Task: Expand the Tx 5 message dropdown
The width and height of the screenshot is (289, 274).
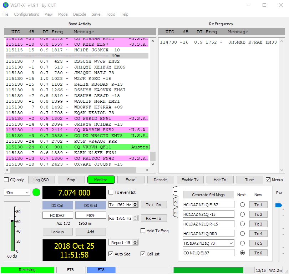Action: [x=231, y=243]
